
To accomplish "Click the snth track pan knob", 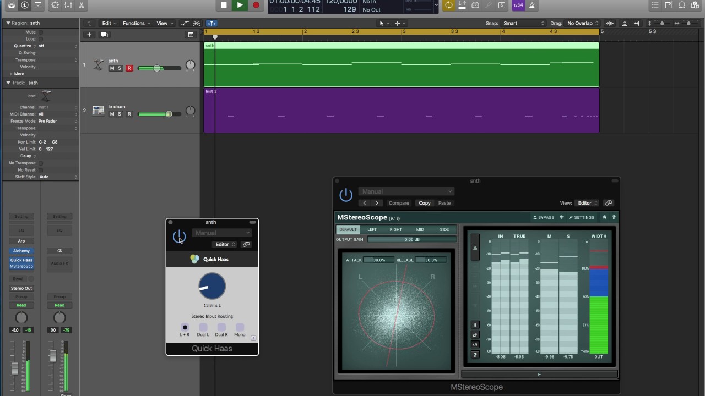I will pos(191,65).
